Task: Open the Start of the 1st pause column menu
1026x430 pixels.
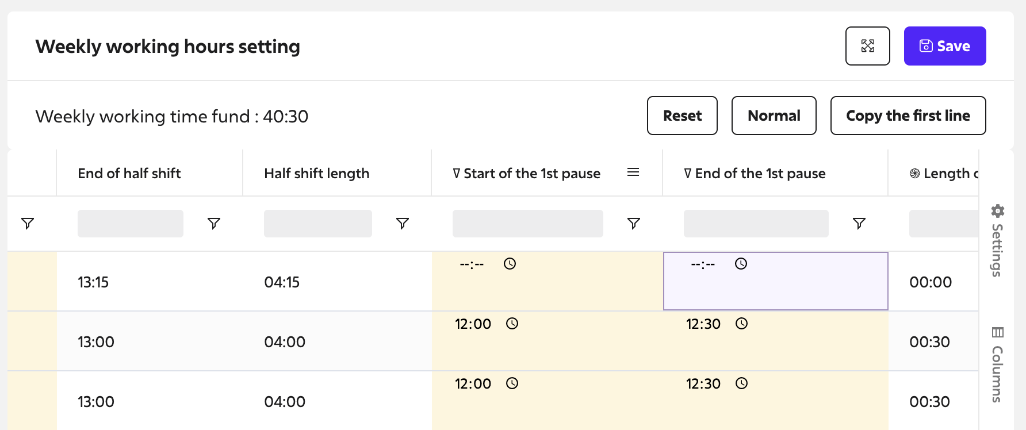Action: coord(633,172)
